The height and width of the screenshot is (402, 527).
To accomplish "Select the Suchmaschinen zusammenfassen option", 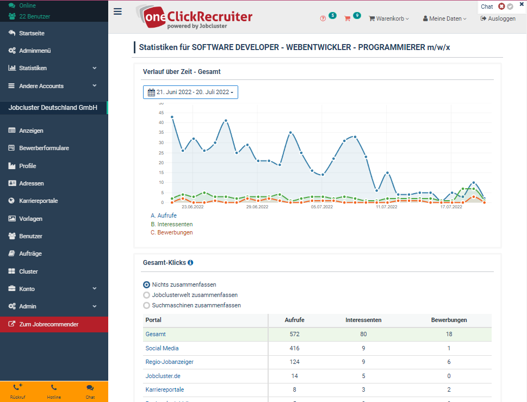I will click(x=146, y=305).
